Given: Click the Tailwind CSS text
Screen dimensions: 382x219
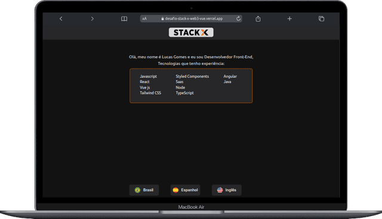Looking at the screenshot, I should [x=150, y=93].
